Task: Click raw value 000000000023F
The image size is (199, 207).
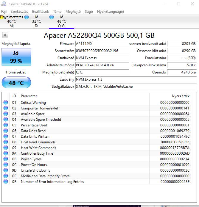Action: 175,182
